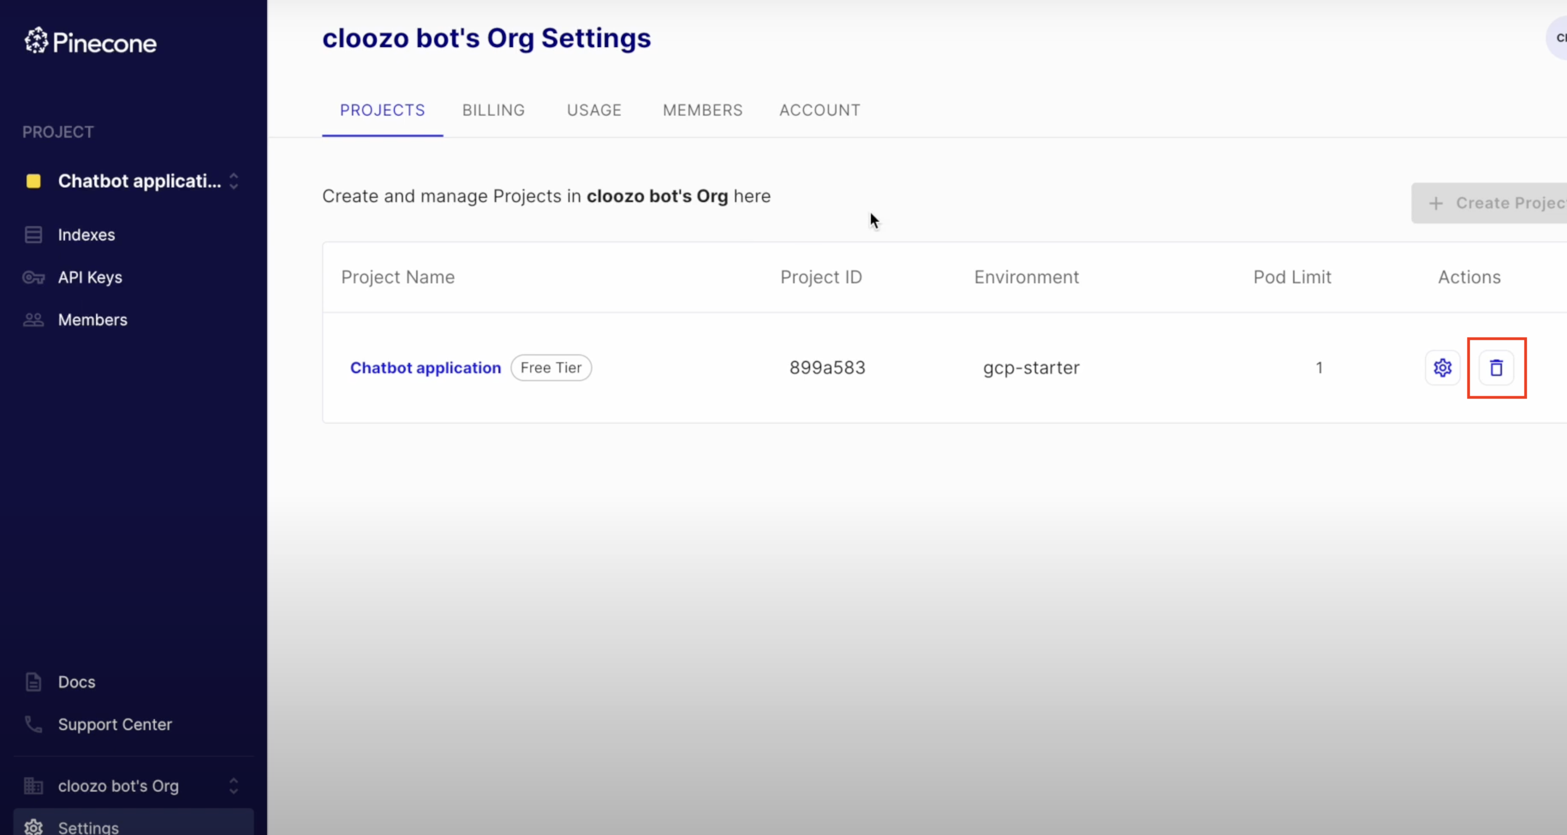This screenshot has width=1567, height=835.
Task: Open Chatbot application project settings gear
Action: coord(1442,368)
